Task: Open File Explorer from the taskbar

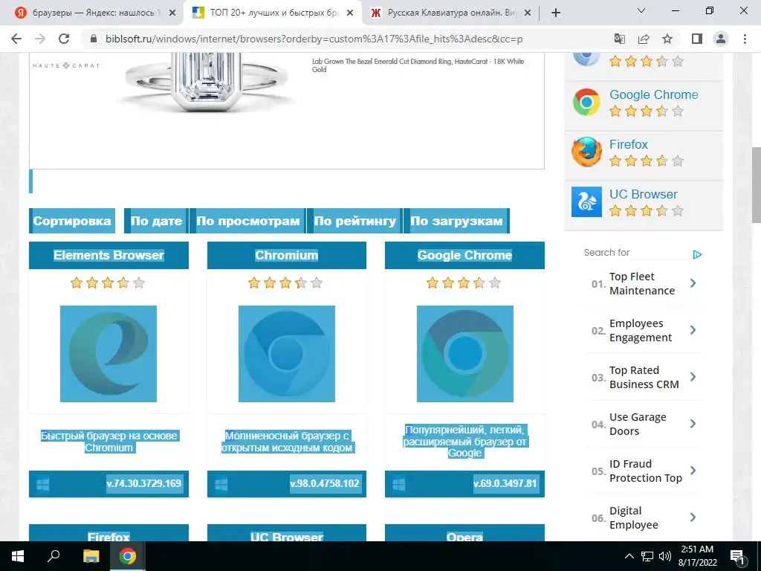Action: [x=91, y=556]
